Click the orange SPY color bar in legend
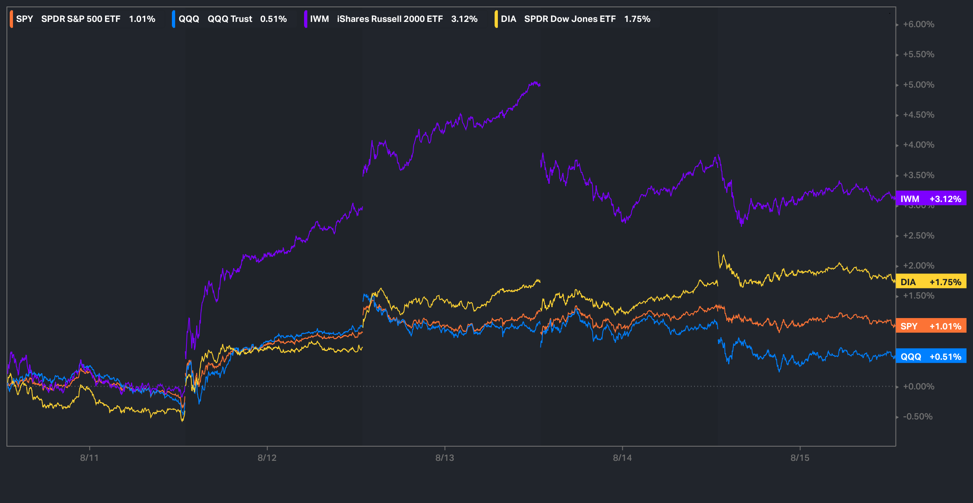The image size is (973, 503). (11, 19)
